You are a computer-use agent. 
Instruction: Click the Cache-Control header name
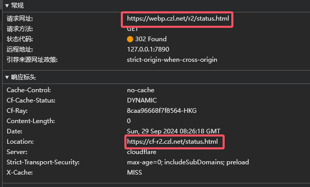pos(29,90)
